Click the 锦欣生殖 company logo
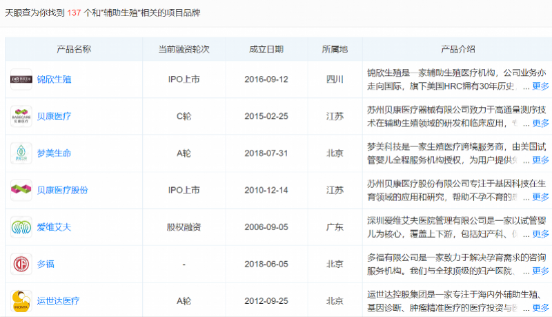Screen dimensions: 552x317 click(21, 79)
